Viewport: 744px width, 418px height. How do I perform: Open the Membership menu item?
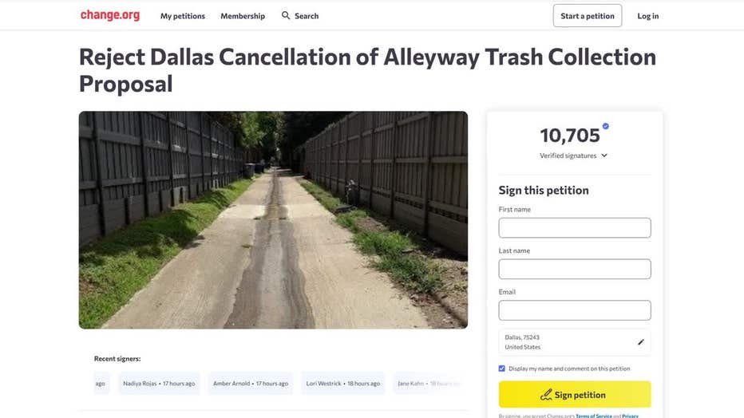[243, 16]
